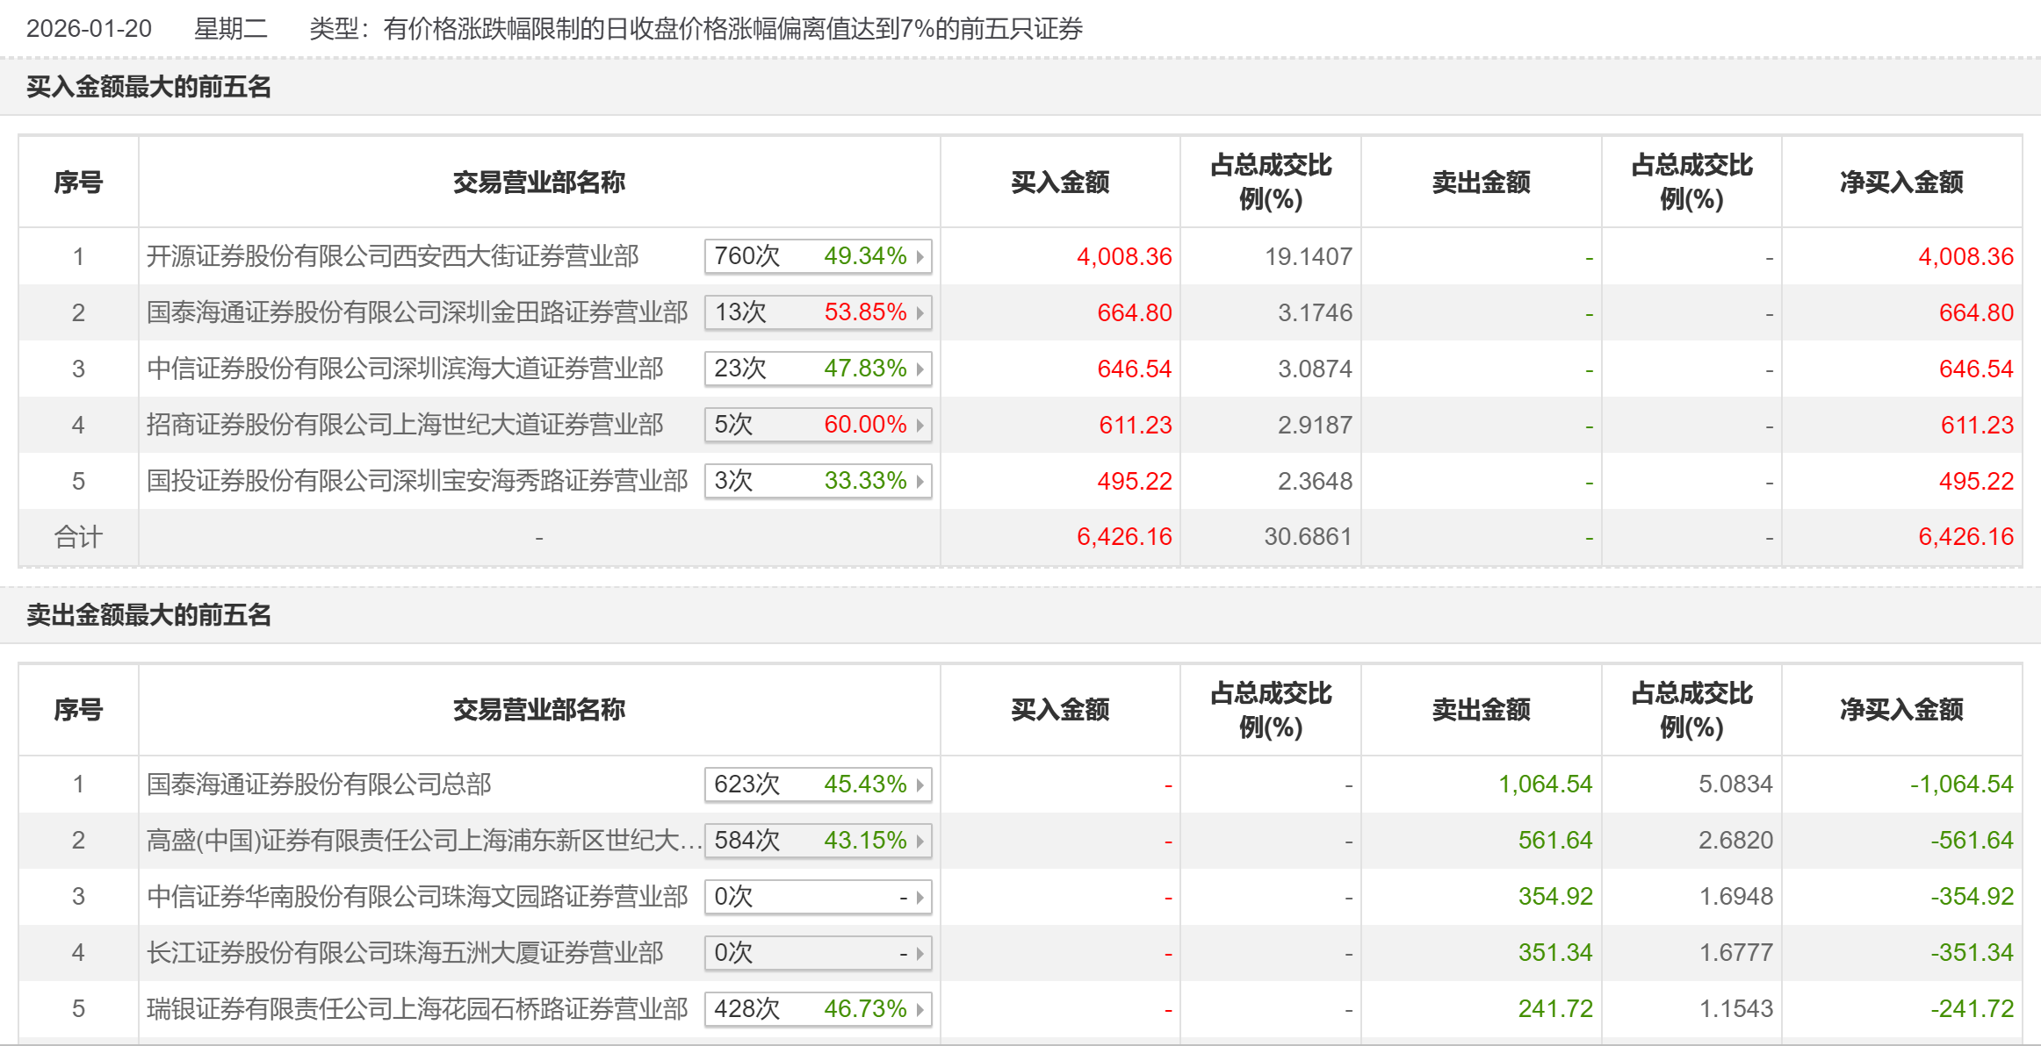Open 中信证券华南珠海文园路营业部 link
This screenshot has height=1046, width=2041.
point(417,897)
